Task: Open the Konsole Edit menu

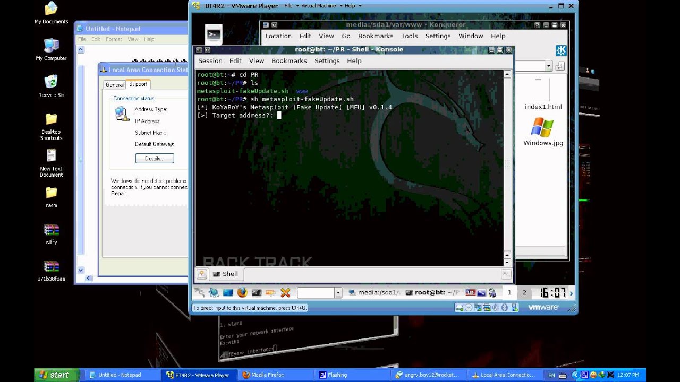Action: (x=235, y=61)
